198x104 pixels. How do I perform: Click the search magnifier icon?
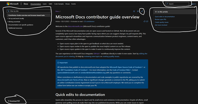(167, 4)
